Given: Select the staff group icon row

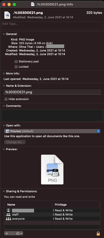Looking at the screenshot, I should pyautogui.click(x=52, y=214).
